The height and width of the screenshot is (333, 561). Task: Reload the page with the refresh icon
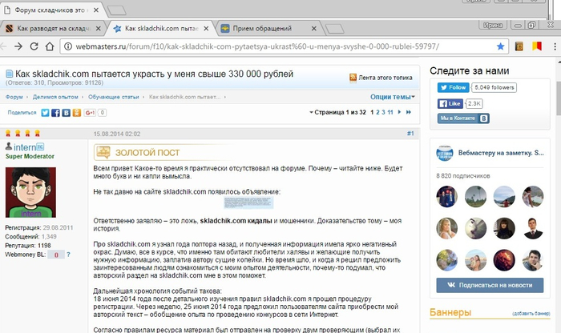click(x=34, y=46)
